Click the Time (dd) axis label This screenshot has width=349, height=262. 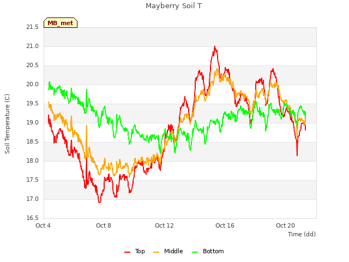[x=302, y=234]
